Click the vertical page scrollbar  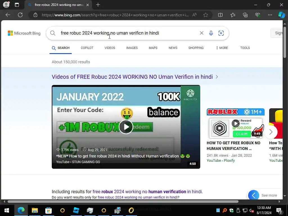coord(285,42)
